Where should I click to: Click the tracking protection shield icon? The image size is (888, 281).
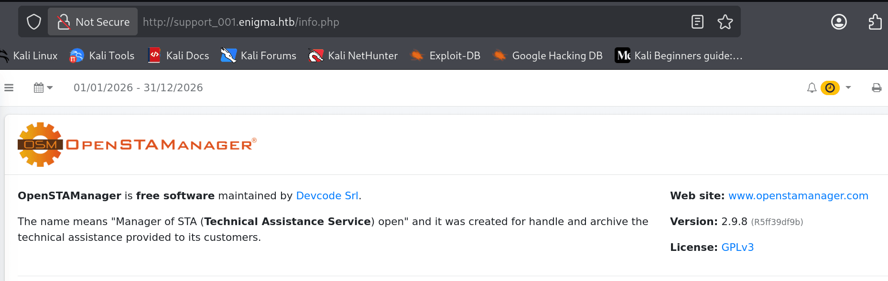(x=34, y=22)
